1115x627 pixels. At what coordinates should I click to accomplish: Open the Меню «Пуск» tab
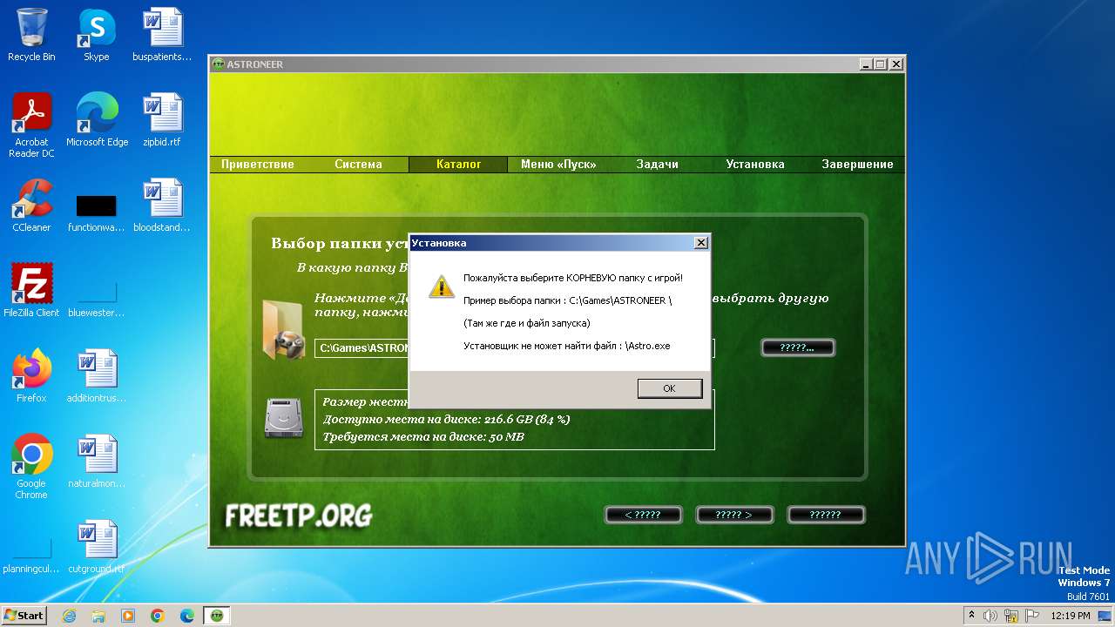click(557, 164)
